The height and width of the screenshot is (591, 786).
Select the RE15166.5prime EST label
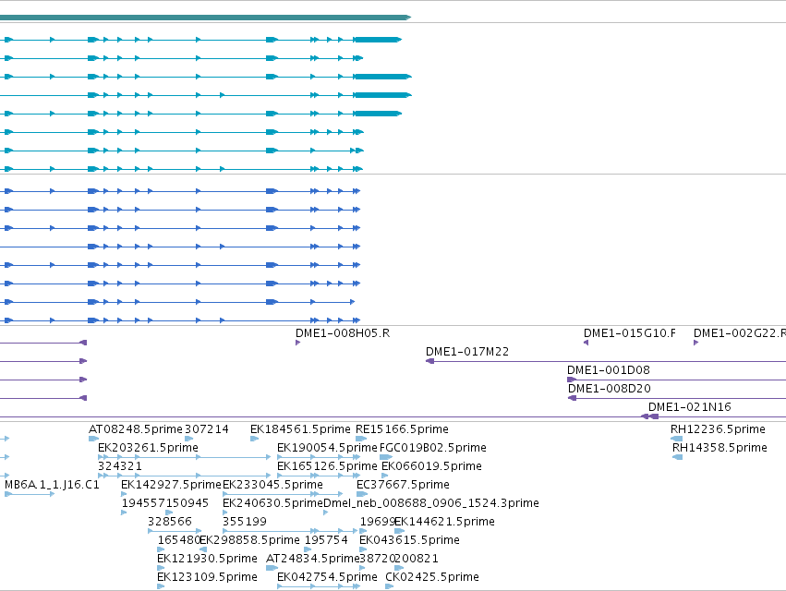402,429
